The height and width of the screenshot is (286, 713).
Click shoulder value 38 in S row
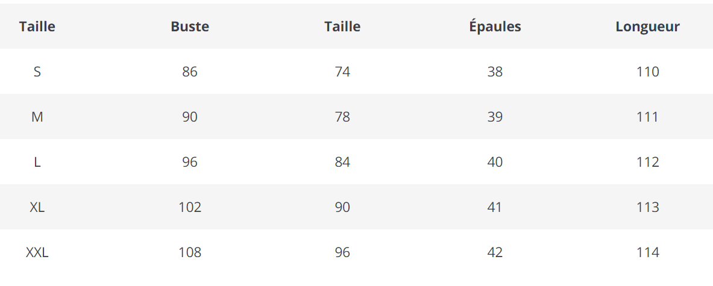pyautogui.click(x=495, y=72)
